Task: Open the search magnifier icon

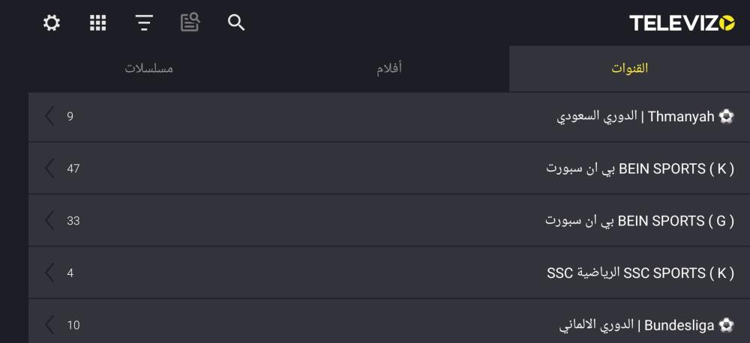Action: point(236,23)
